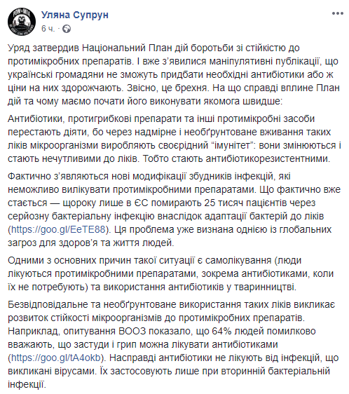Follow the goo.gl/tA4okb link
Screen dimensions: 349x394
point(56,358)
